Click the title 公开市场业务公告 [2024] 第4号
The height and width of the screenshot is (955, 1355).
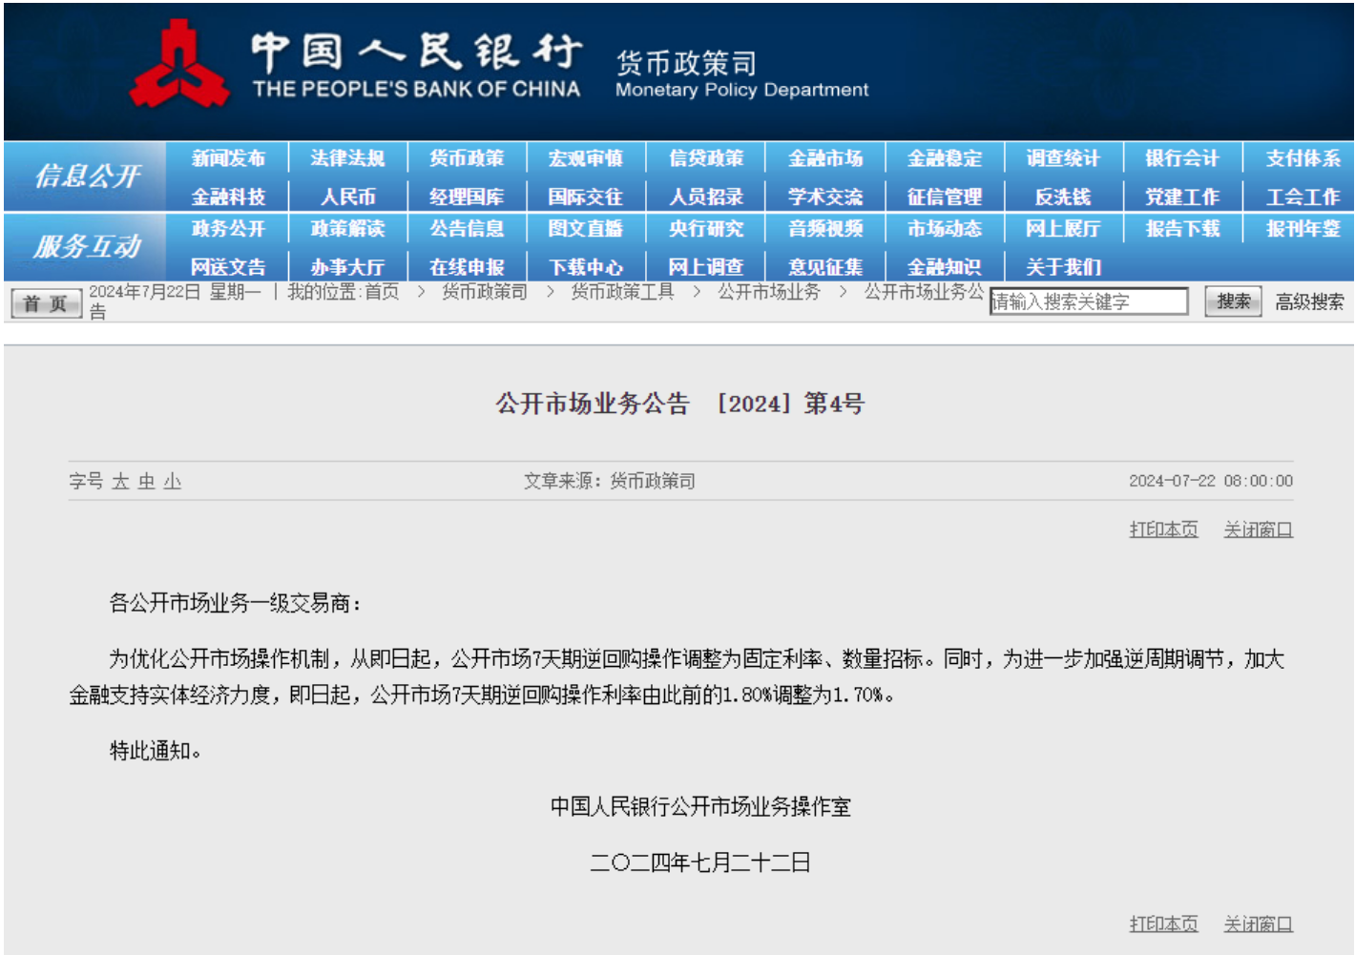click(x=679, y=404)
